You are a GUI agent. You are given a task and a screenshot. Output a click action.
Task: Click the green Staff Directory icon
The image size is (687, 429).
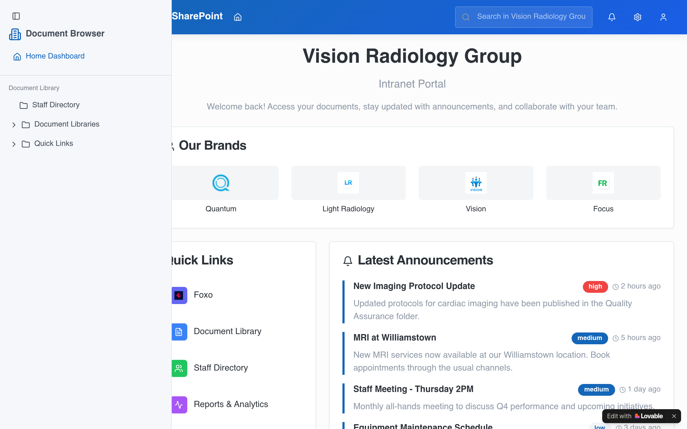(179, 368)
